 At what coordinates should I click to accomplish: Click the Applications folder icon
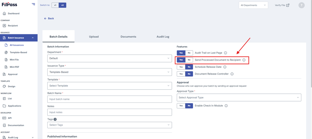click(x=4, y=106)
